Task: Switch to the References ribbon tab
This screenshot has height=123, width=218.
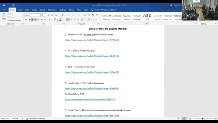Action: tap(52, 10)
